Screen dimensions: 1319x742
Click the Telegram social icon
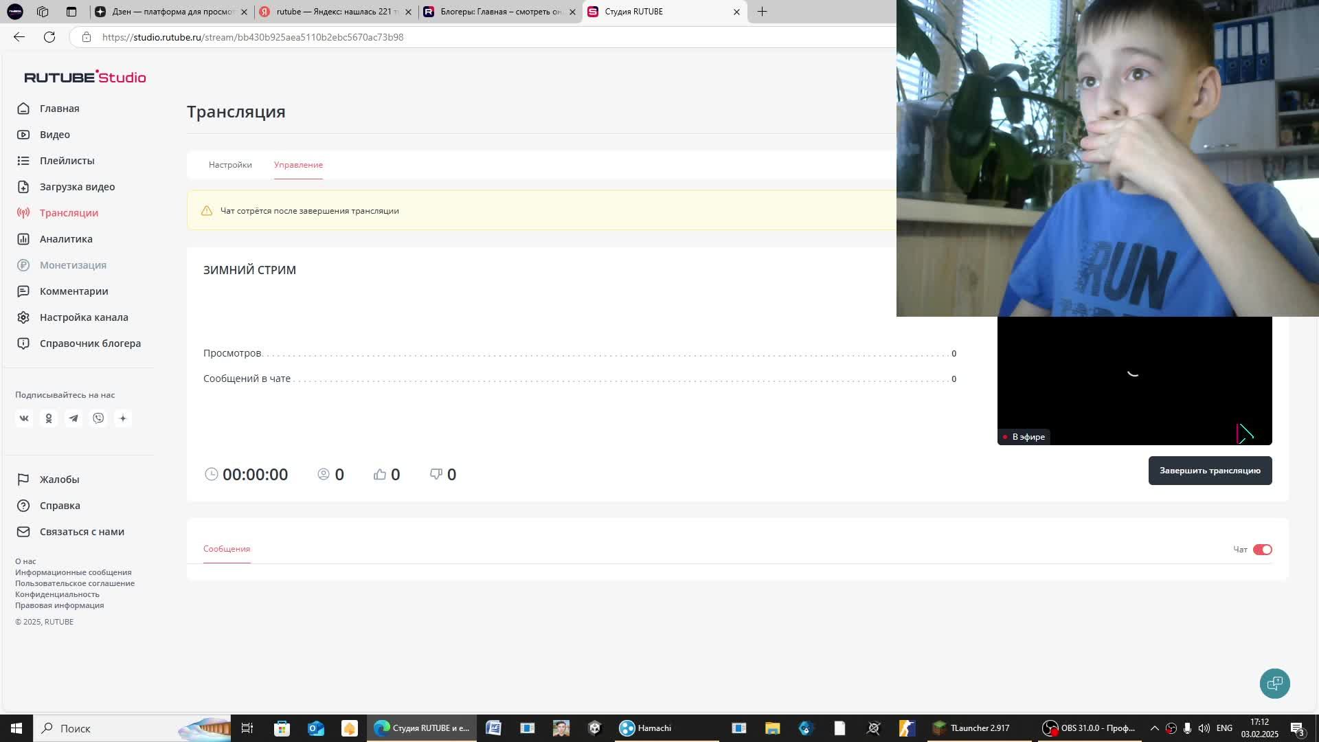point(74,418)
